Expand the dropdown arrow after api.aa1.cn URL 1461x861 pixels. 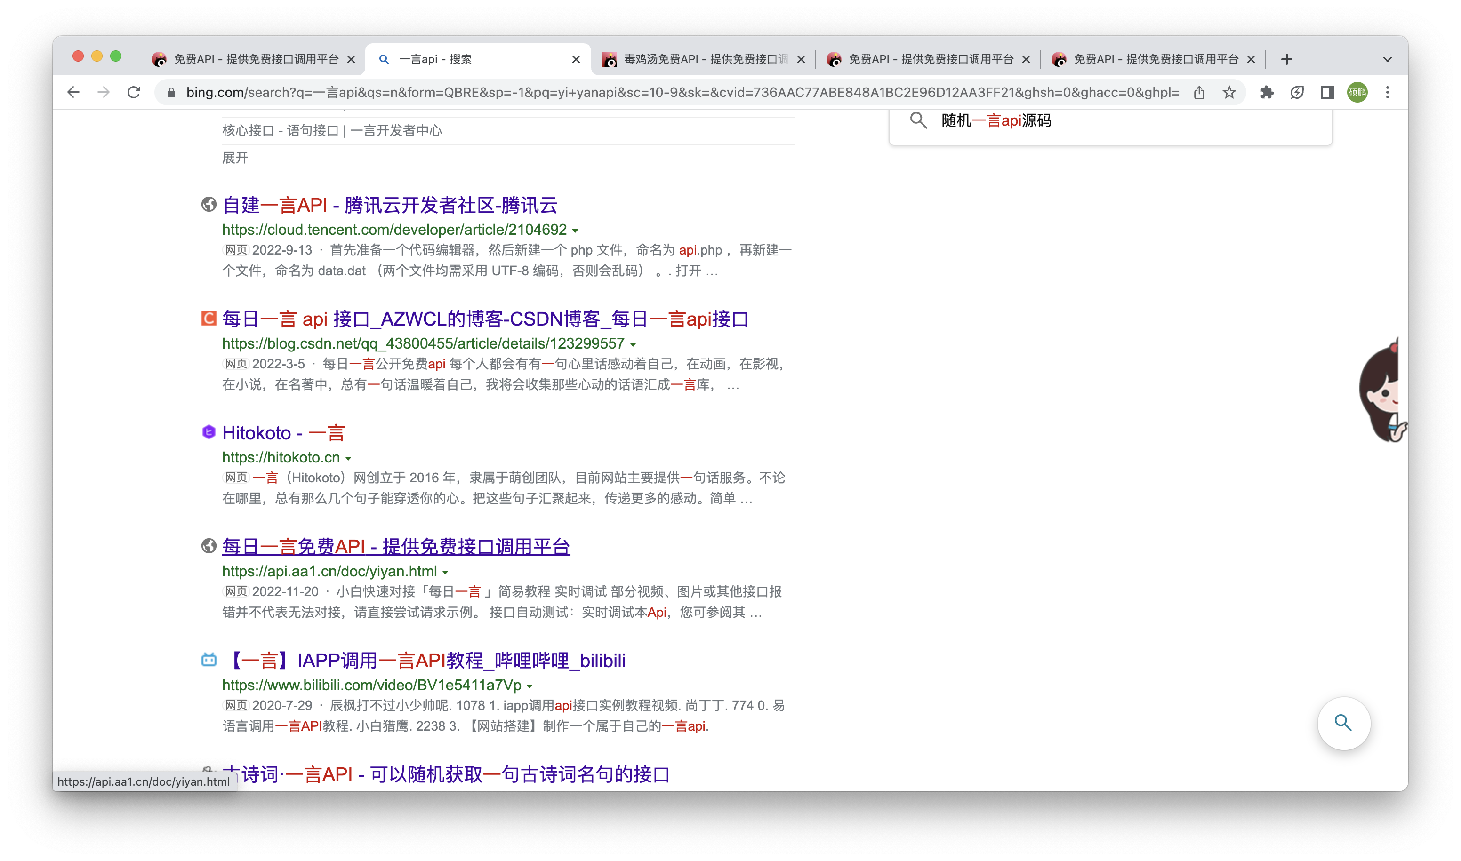pos(445,572)
